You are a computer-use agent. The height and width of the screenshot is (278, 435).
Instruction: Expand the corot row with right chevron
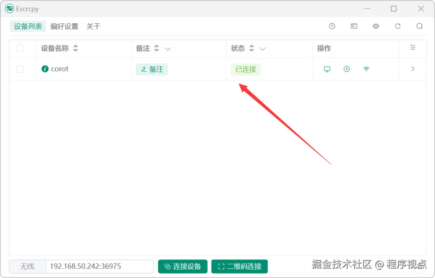[x=412, y=69]
